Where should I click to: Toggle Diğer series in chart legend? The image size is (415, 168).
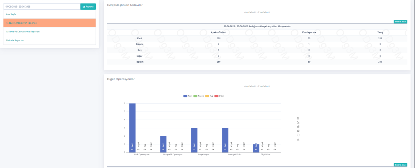click(x=219, y=96)
